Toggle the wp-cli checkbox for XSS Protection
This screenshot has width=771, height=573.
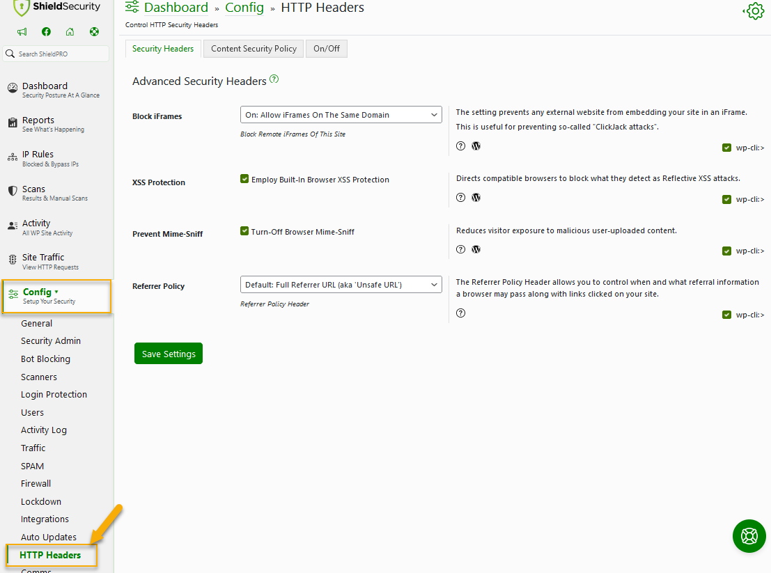point(725,199)
